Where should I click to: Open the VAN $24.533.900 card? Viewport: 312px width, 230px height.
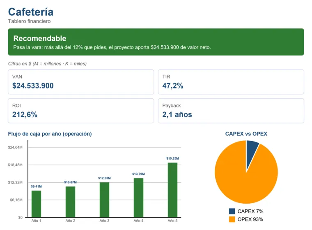[81, 82]
